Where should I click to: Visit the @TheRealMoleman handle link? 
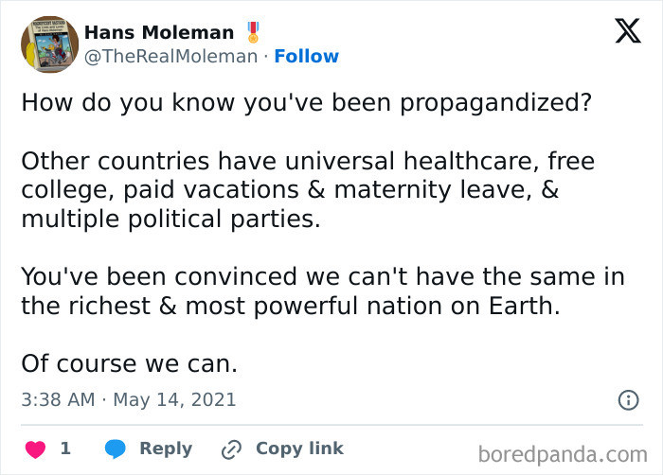click(x=170, y=57)
